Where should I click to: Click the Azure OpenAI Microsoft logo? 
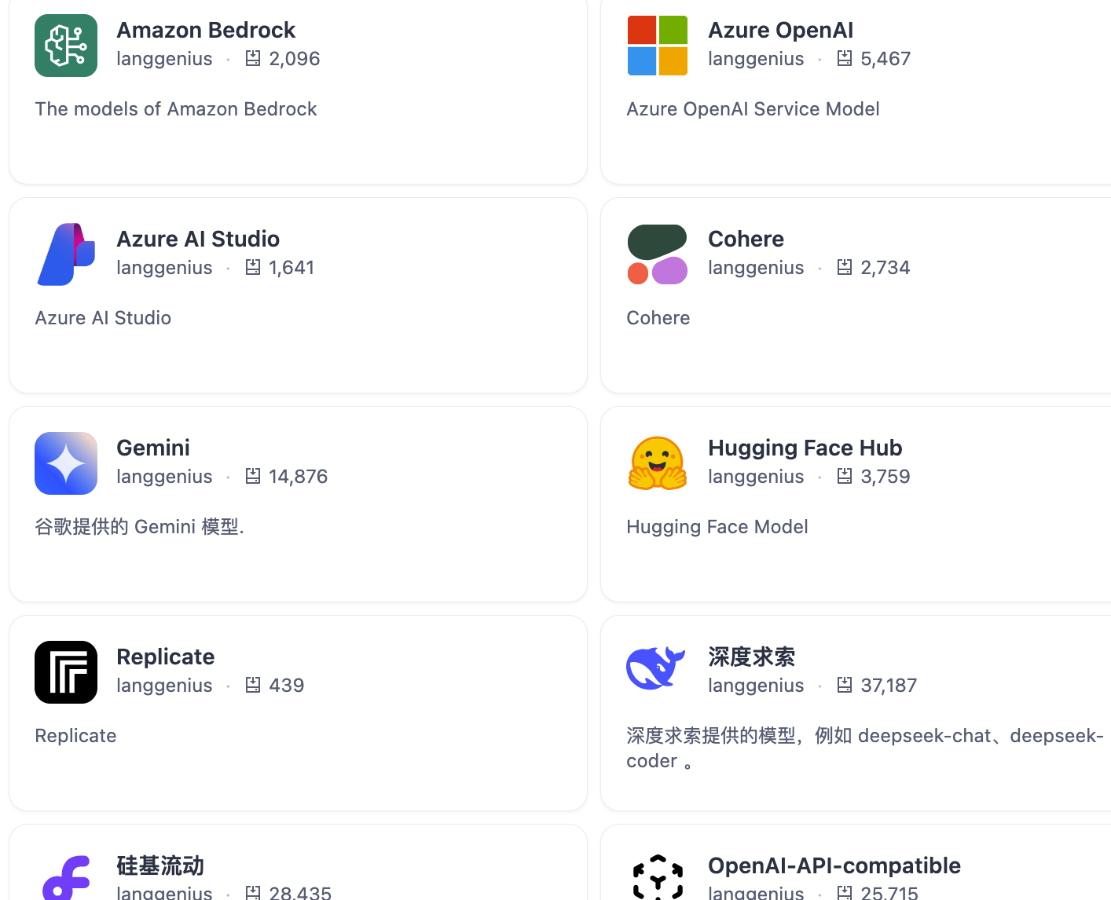coord(658,46)
